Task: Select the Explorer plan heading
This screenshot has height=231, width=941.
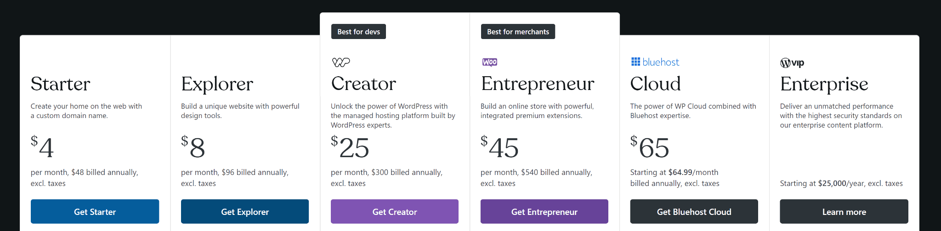Action: [217, 84]
